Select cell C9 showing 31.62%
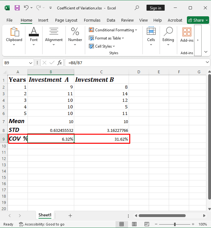Screen dimensions: 211x228 [x=101, y=139]
